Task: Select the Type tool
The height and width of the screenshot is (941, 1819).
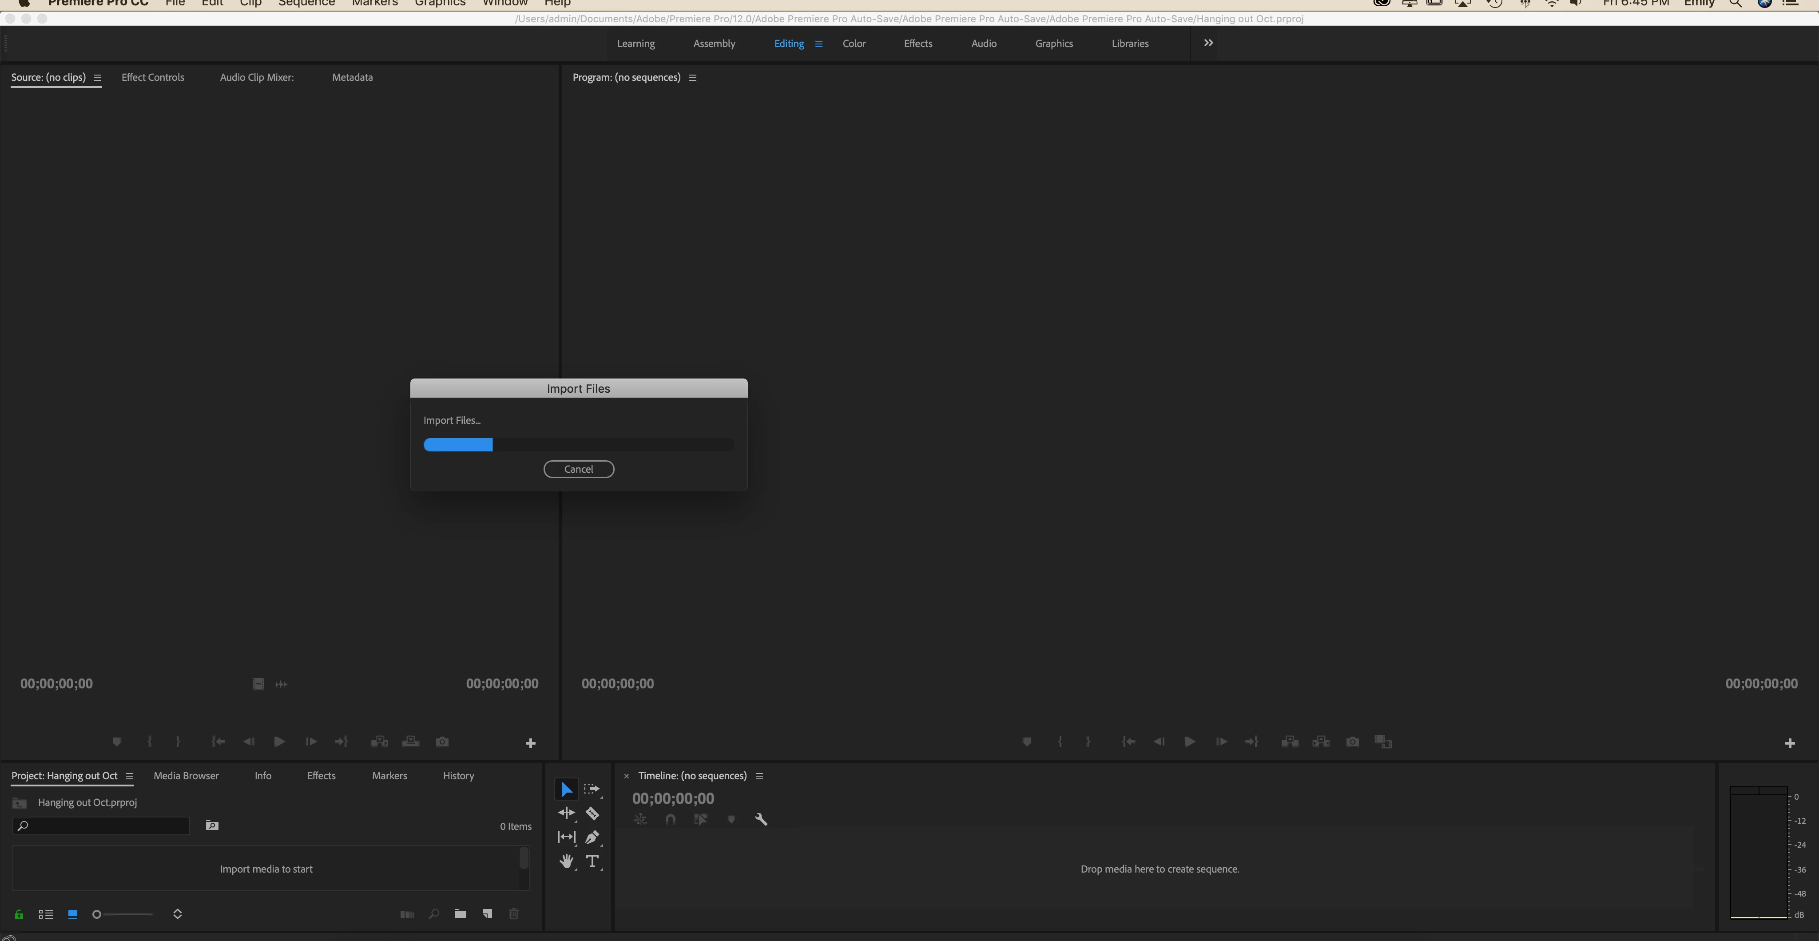Action: coord(592,861)
